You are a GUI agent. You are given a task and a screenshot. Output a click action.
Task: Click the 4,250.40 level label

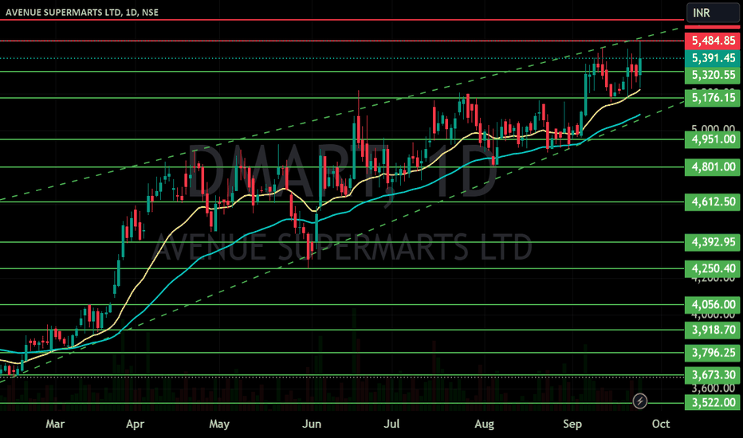(712, 269)
